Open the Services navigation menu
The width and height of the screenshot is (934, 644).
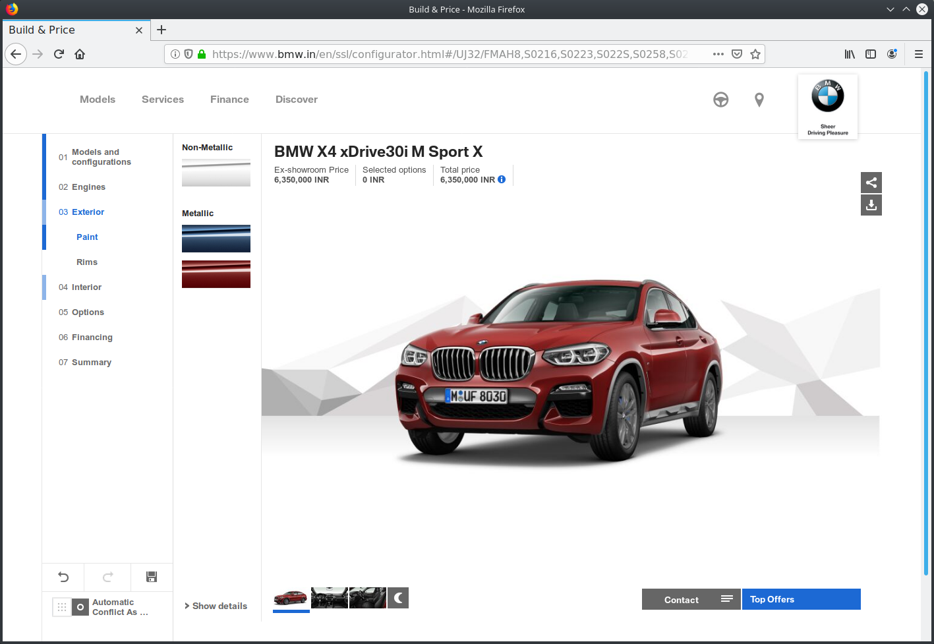[163, 100]
